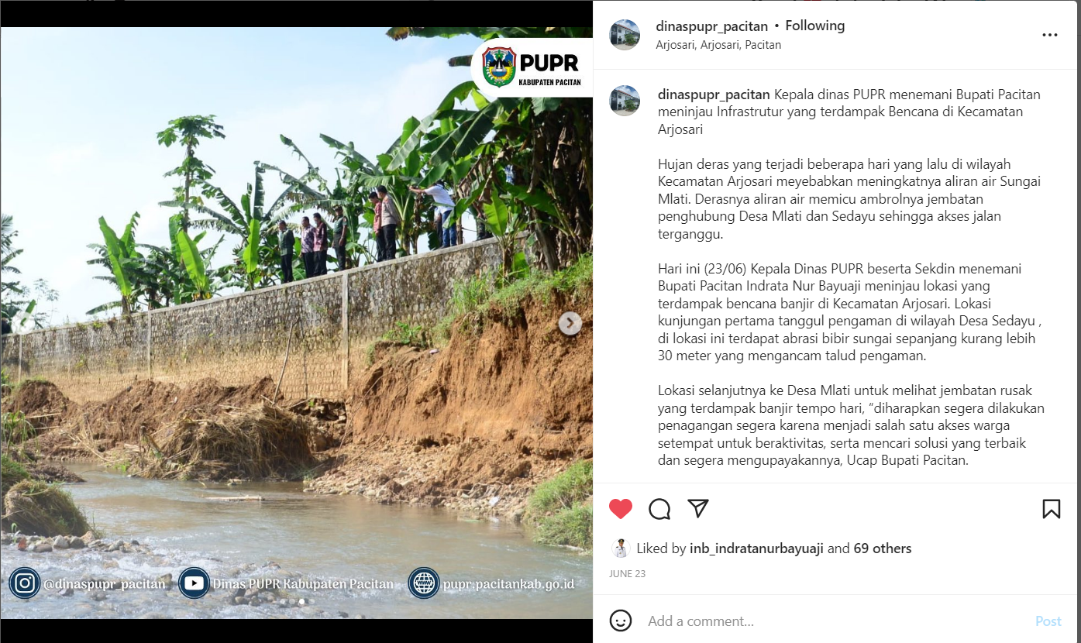The height and width of the screenshot is (643, 1081).
Task: Submit comment with the Post button
Action: pyautogui.click(x=1048, y=621)
